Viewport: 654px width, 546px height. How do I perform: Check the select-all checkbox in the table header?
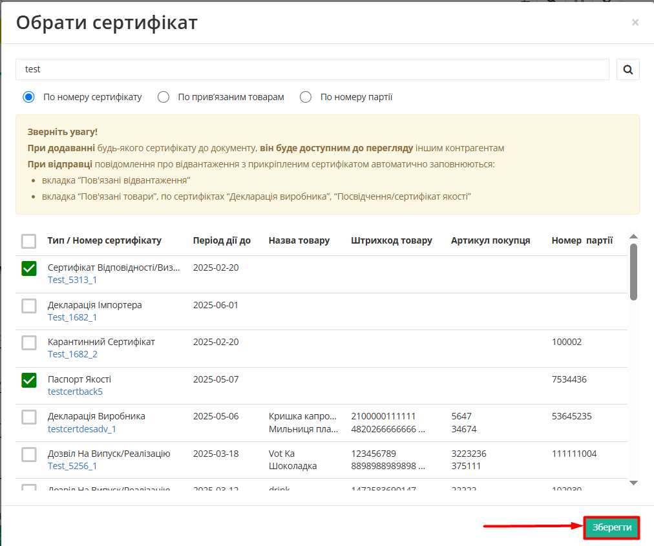(28, 240)
